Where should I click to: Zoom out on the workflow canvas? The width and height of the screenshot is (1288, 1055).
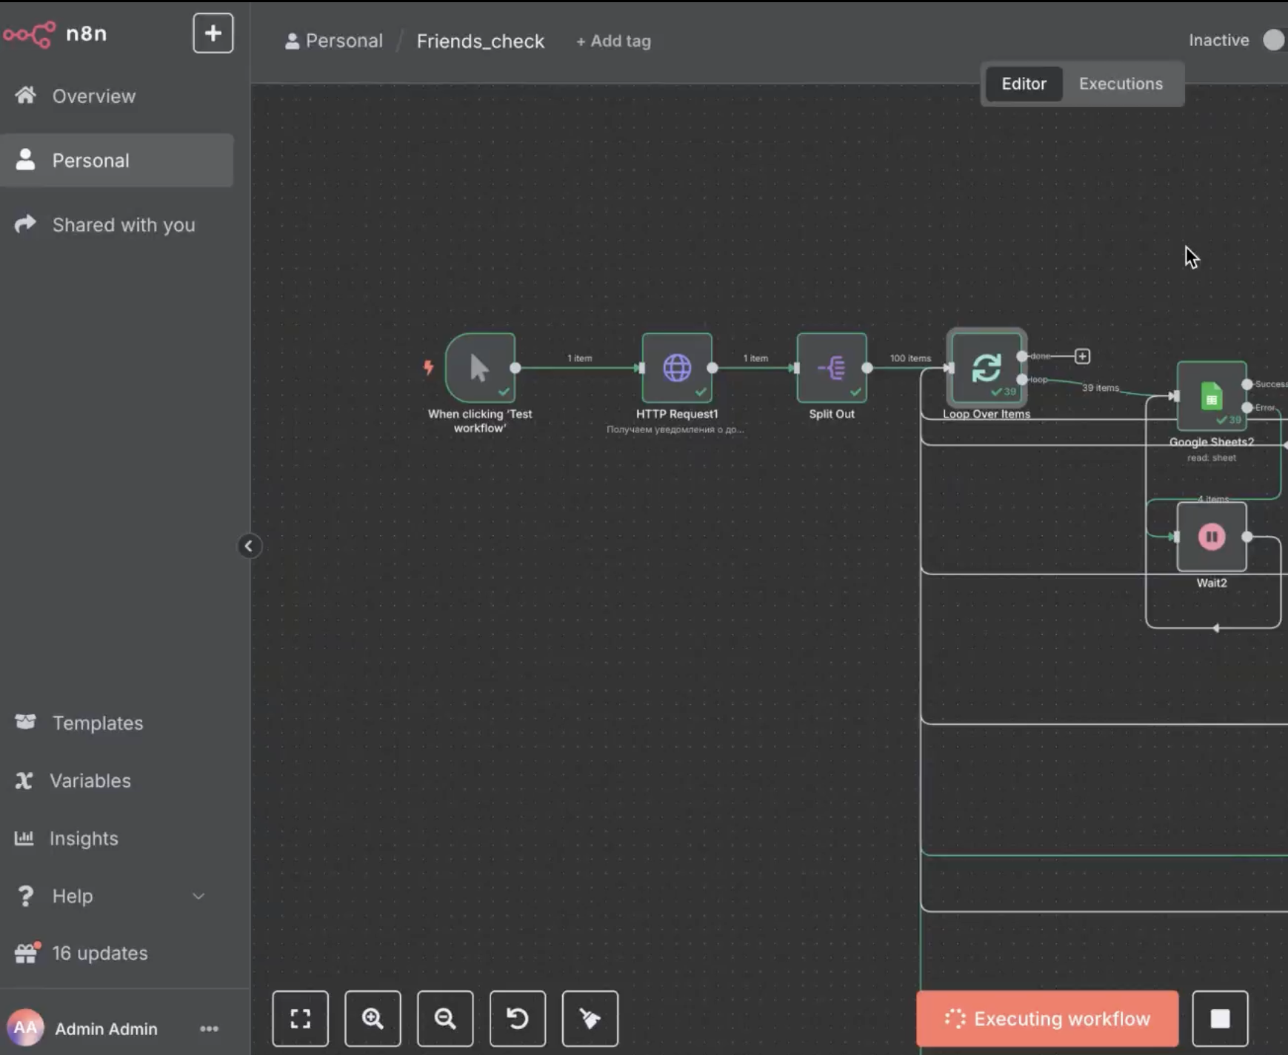445,1019
